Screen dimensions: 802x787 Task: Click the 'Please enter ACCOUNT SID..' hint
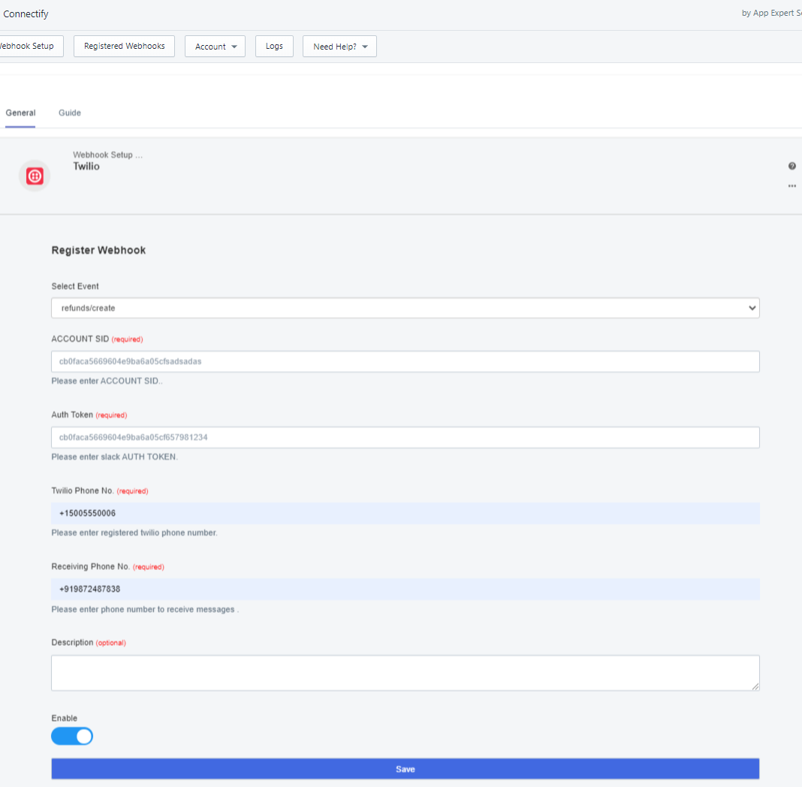(107, 381)
